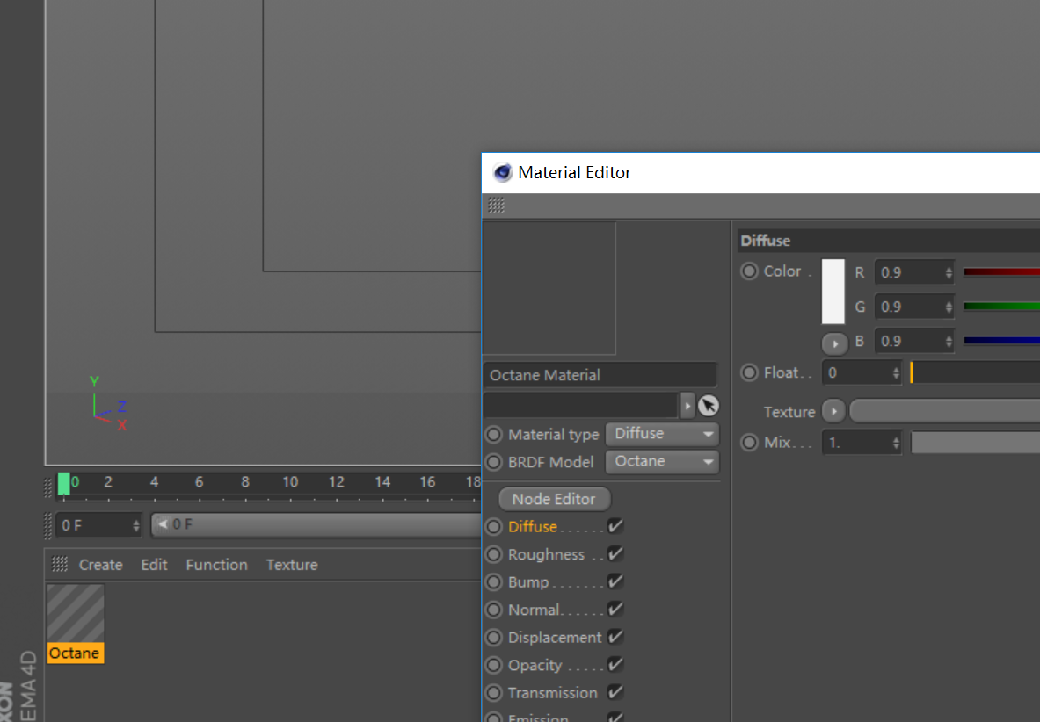Open the Function menu in material manager
Screen dimensions: 1040x722
[x=216, y=565]
